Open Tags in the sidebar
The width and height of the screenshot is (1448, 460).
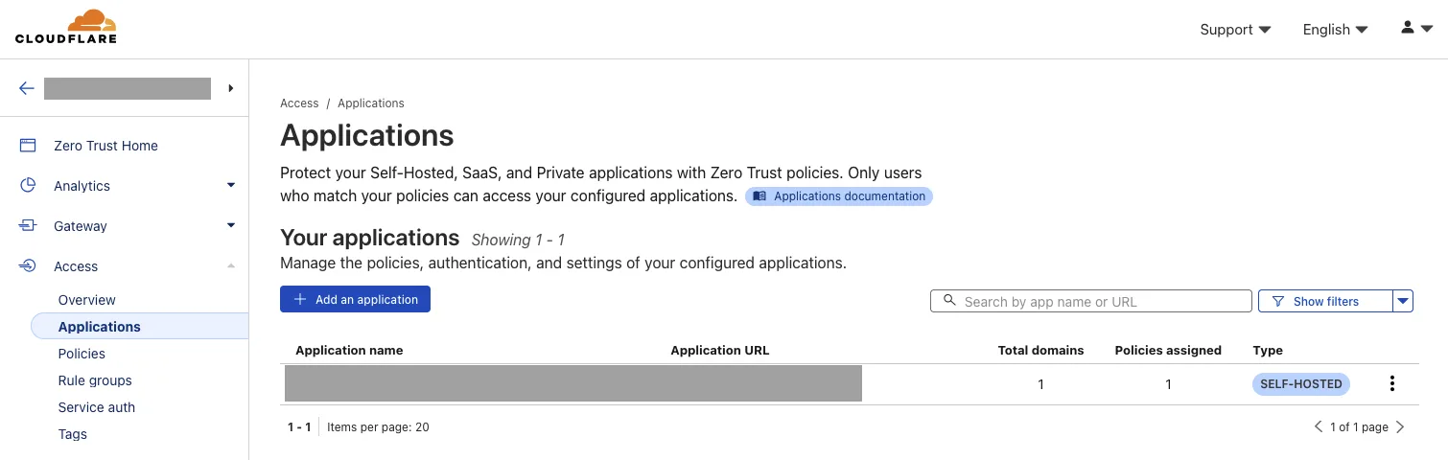point(72,434)
